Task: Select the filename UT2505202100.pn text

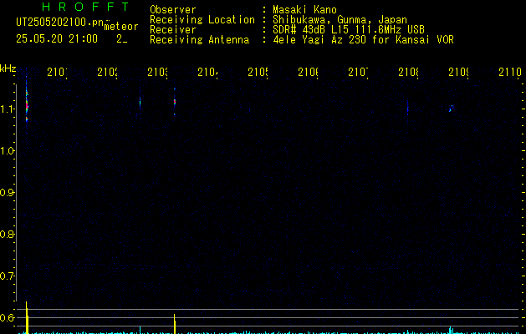Action: (x=60, y=23)
